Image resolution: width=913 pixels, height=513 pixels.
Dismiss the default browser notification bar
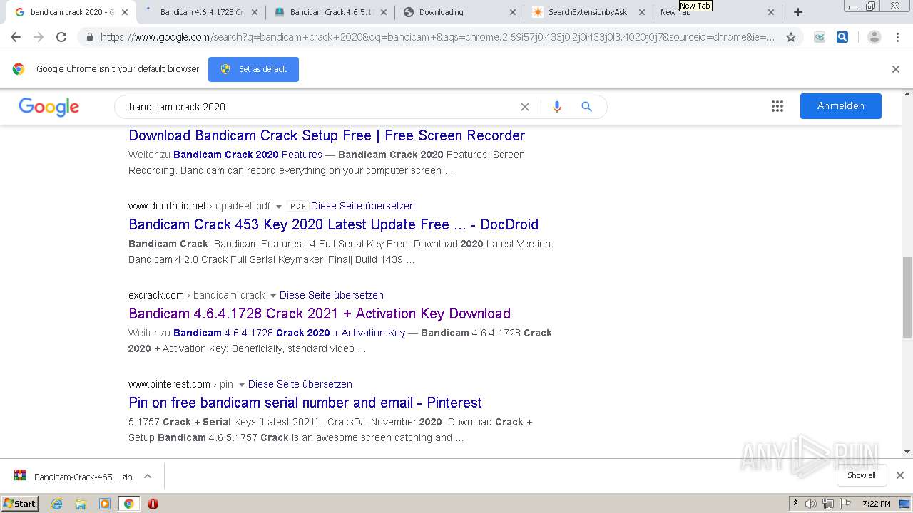click(896, 69)
